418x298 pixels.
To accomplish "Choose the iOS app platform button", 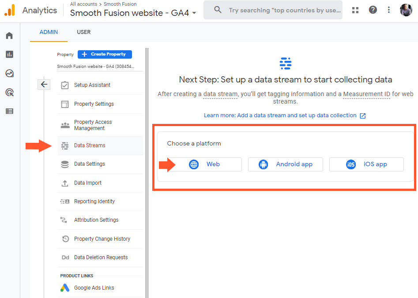I will pos(366,164).
